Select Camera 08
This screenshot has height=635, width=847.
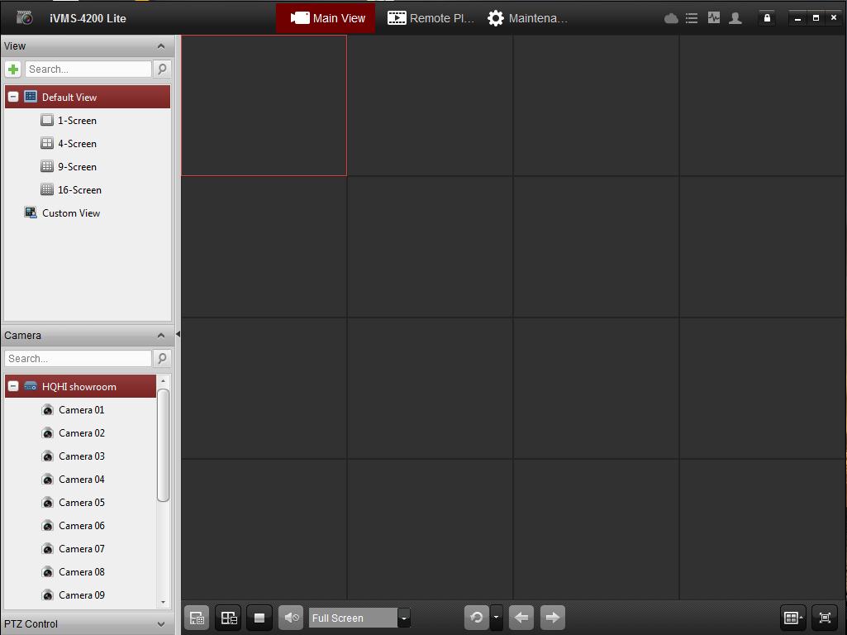81,572
